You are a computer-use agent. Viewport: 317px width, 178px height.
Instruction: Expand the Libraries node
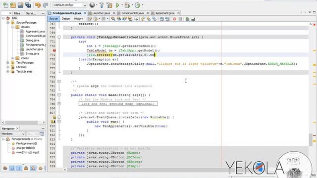[8, 67]
